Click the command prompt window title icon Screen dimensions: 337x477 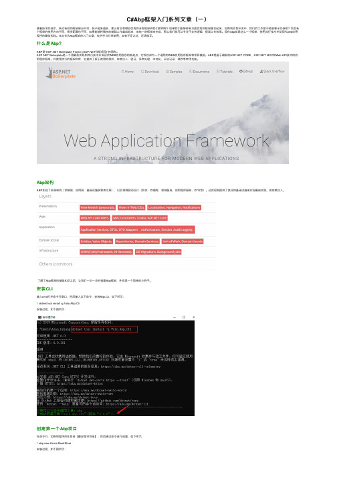39,317
